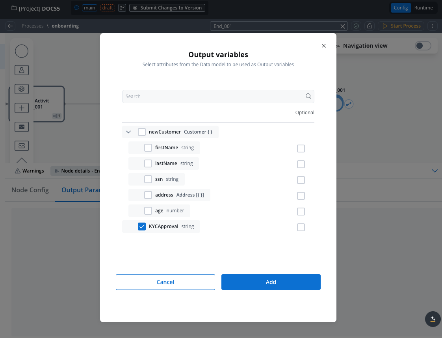Screen dimensions: 442x338
Task: Select the start event circle tool
Action: pos(22,51)
